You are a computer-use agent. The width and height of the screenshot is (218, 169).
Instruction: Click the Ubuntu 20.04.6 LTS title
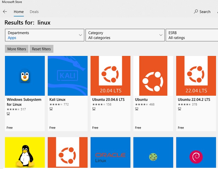(x=108, y=99)
